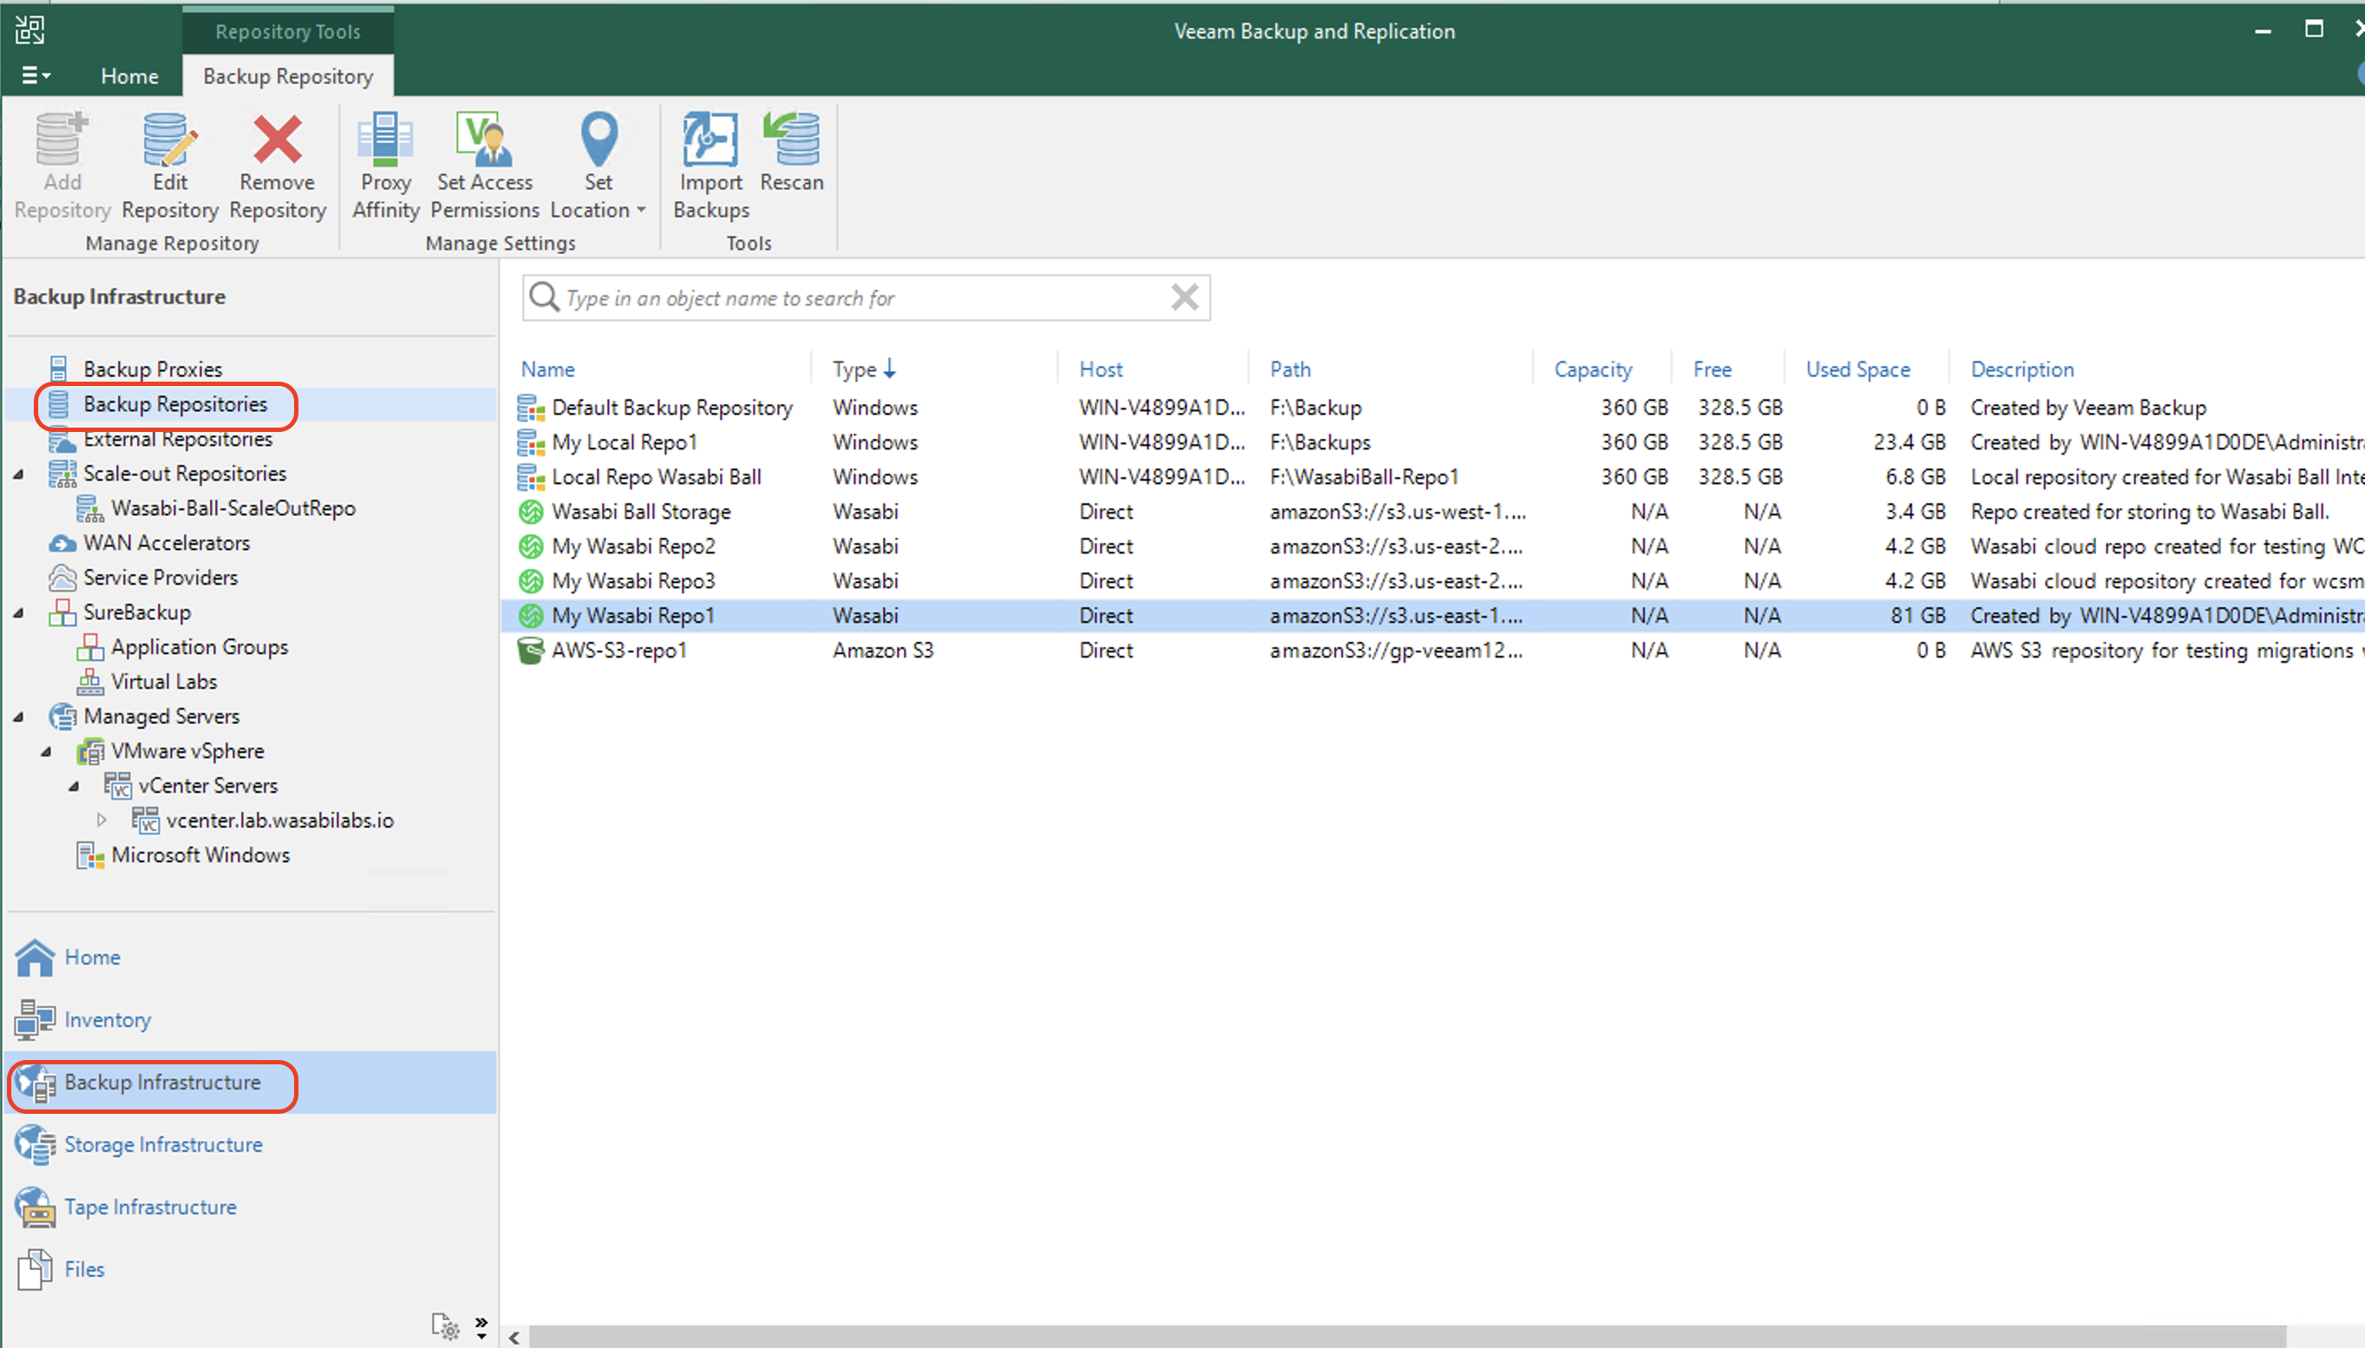Sort by Capacity column header

point(1593,369)
